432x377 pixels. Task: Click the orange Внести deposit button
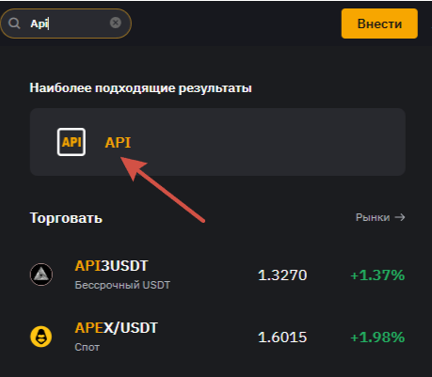coord(379,24)
